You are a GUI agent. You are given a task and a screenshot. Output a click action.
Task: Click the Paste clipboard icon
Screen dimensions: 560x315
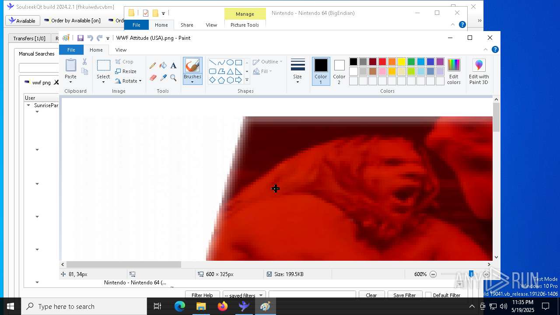(70, 65)
